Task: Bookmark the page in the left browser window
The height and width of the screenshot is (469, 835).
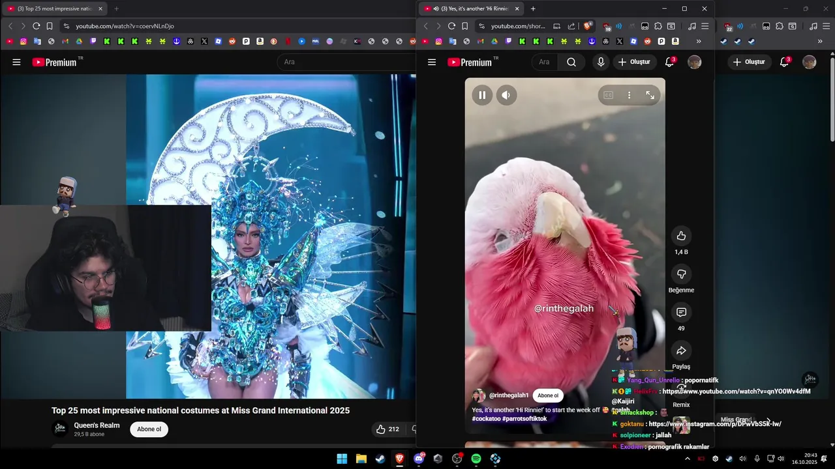Action: coord(49,26)
